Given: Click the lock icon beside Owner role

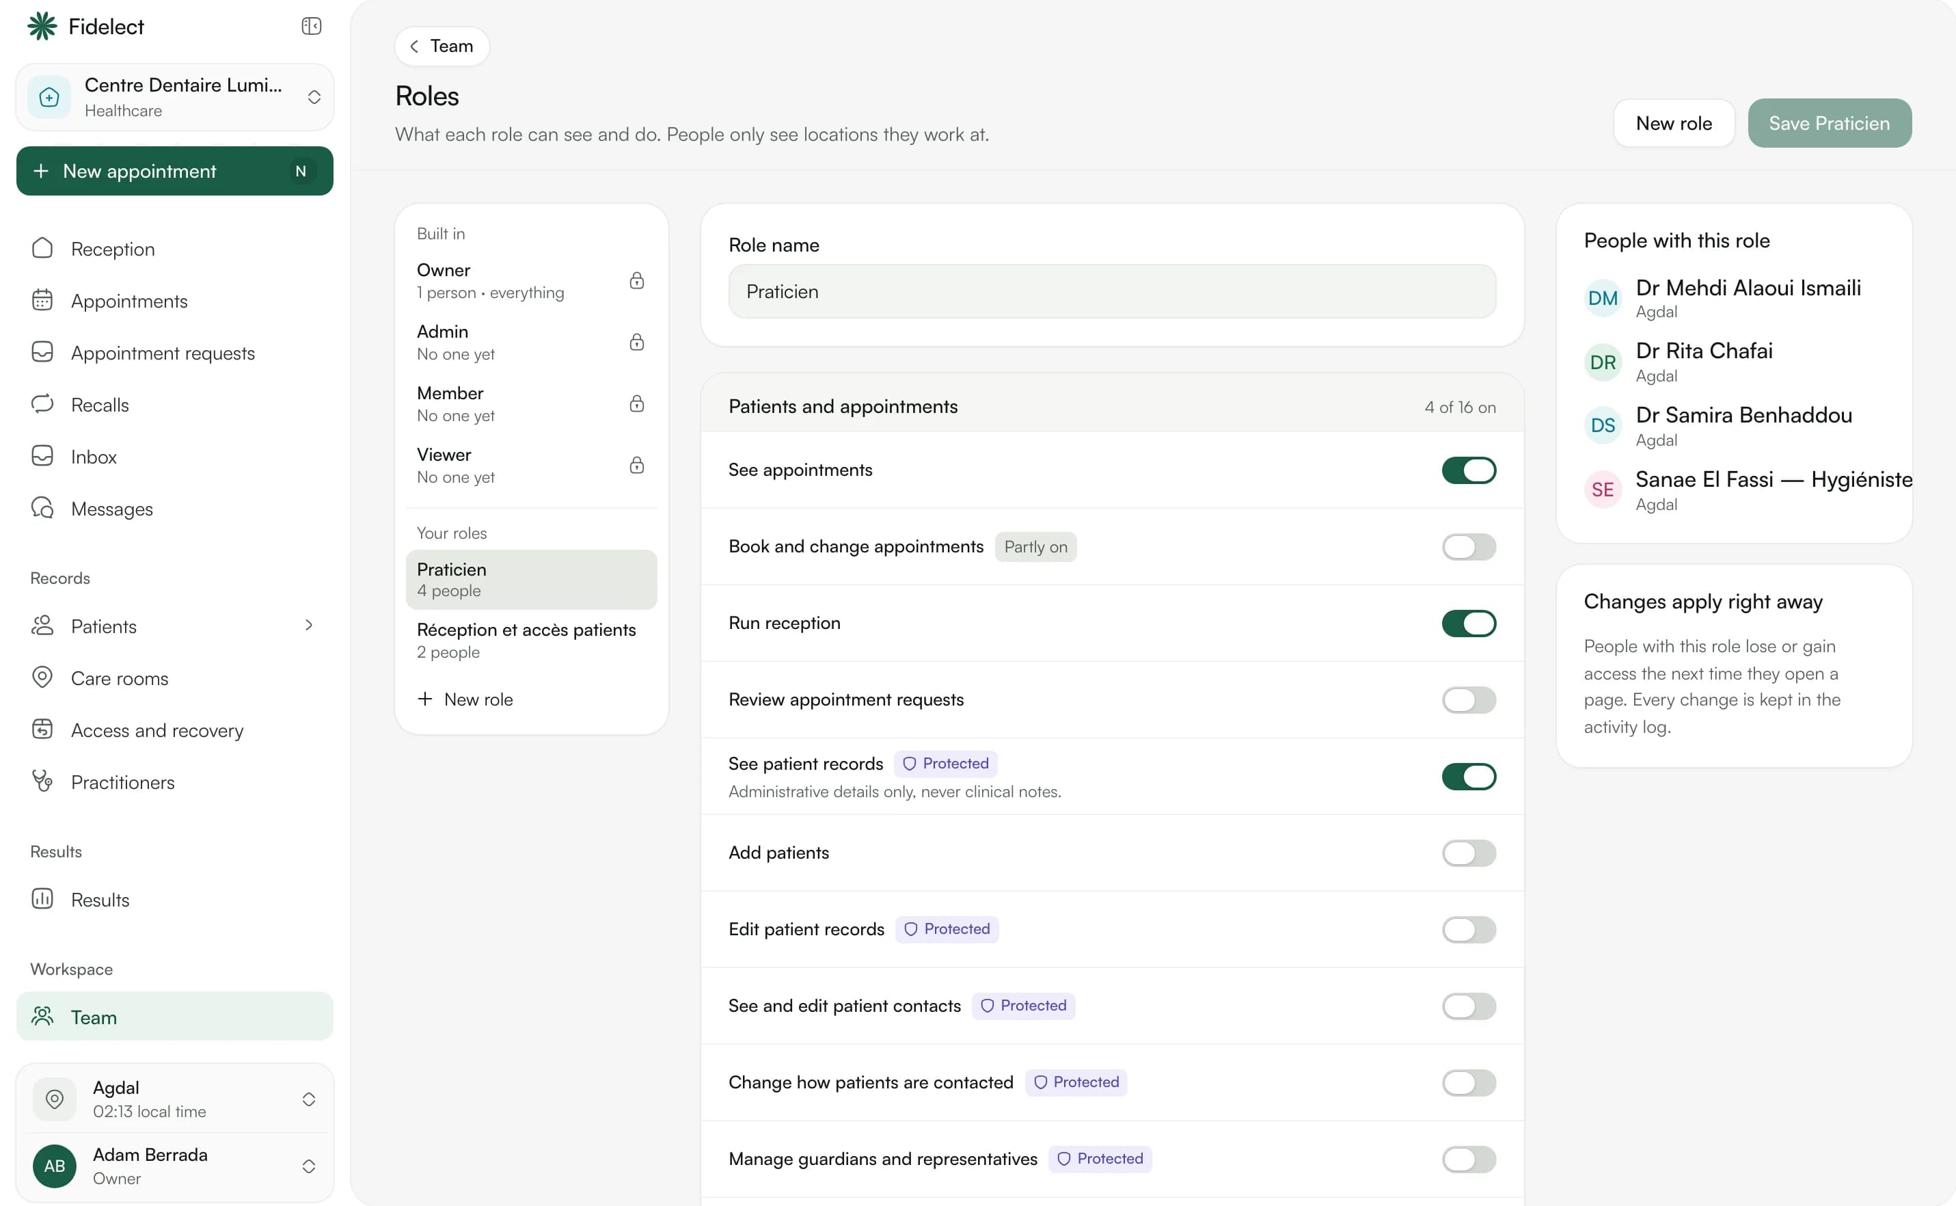Looking at the screenshot, I should (636, 281).
